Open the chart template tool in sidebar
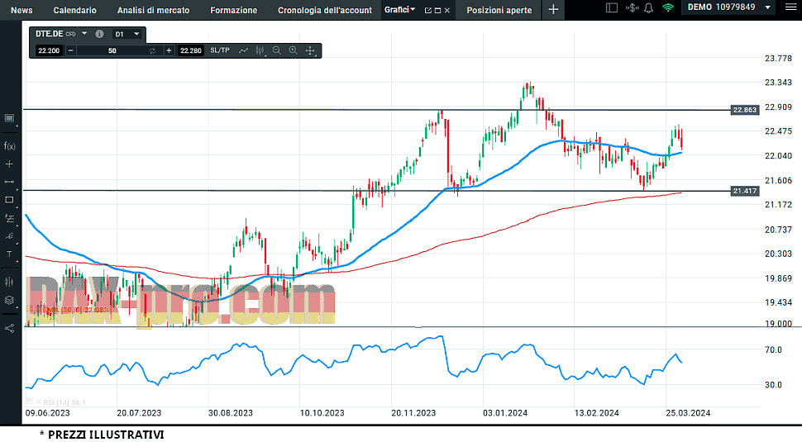 click(9, 118)
